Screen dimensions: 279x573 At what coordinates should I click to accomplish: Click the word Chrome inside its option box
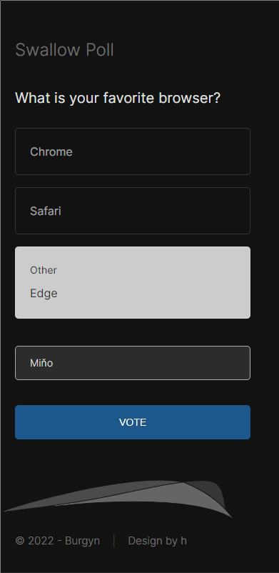(x=51, y=151)
